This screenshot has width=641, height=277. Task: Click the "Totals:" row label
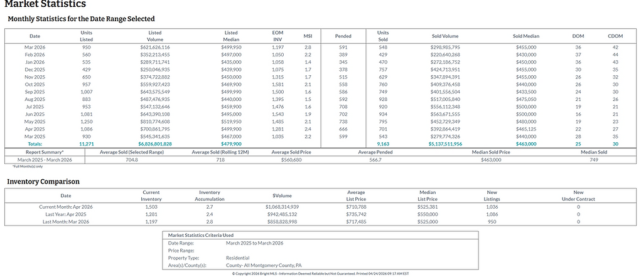click(x=35, y=144)
